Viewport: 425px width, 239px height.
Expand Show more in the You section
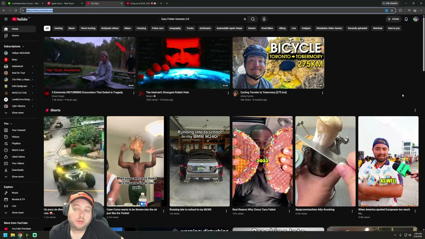19,177
